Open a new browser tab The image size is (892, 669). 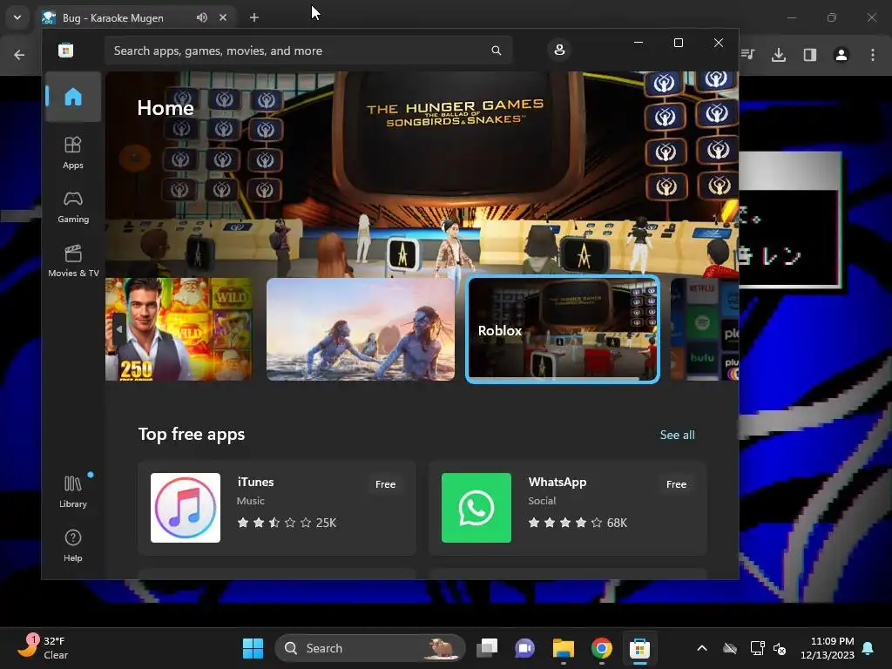click(x=254, y=17)
